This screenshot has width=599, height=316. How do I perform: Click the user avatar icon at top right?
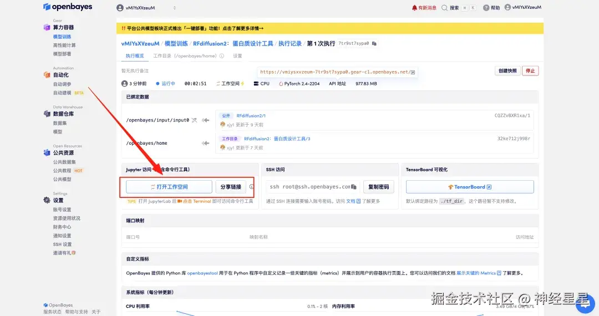click(x=507, y=7)
